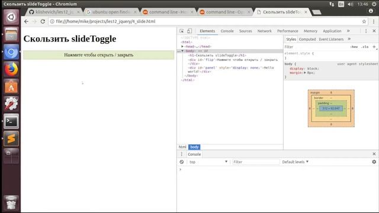Open Sublime Text from the launcher
This screenshot has width=379, height=213.
click(x=11, y=138)
